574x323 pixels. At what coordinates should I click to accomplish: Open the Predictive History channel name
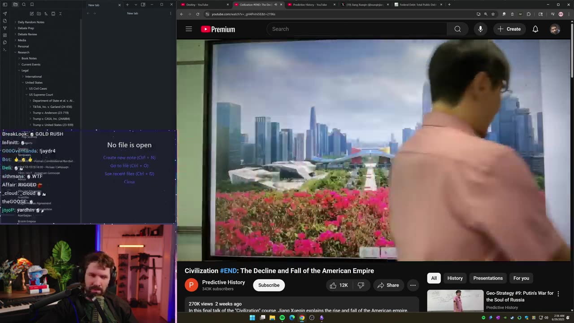pyautogui.click(x=223, y=282)
